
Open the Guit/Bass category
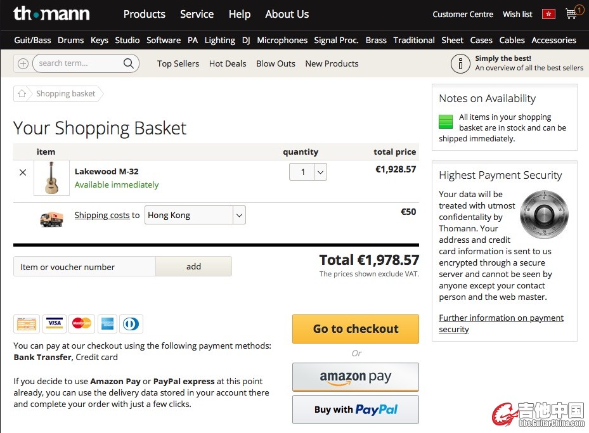click(32, 40)
